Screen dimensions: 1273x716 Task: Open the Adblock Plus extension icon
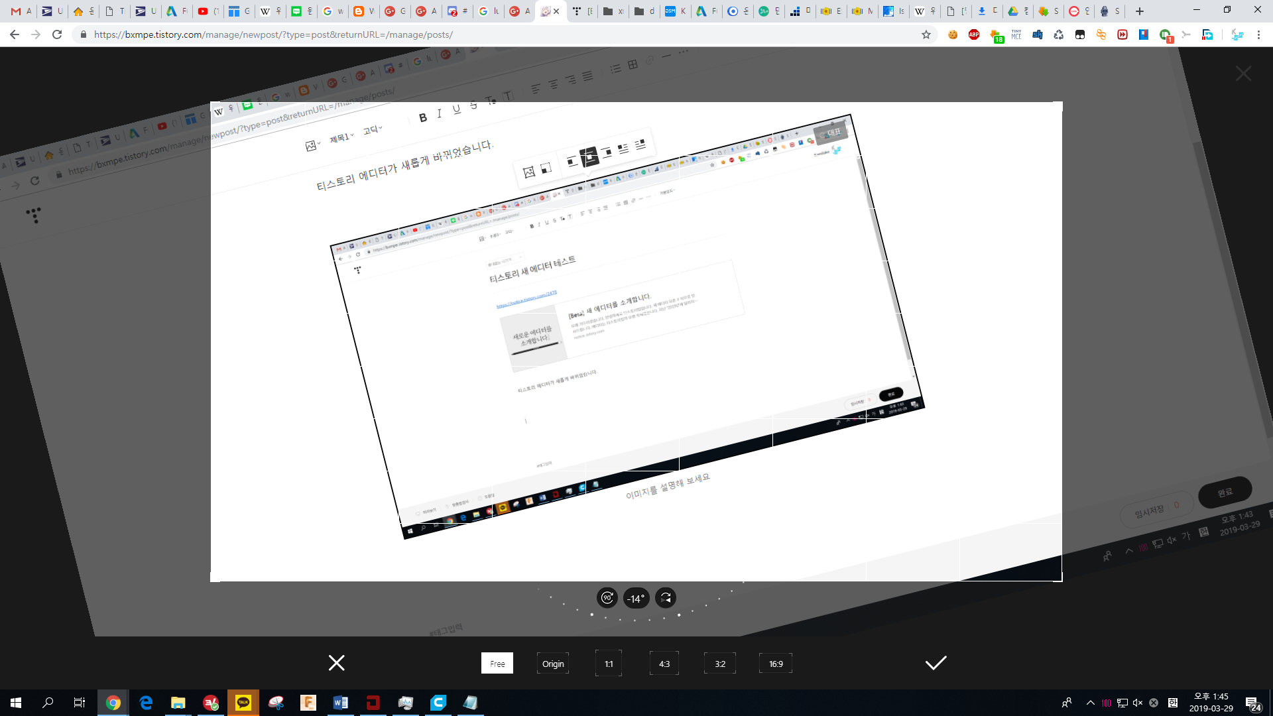pyautogui.click(x=974, y=34)
